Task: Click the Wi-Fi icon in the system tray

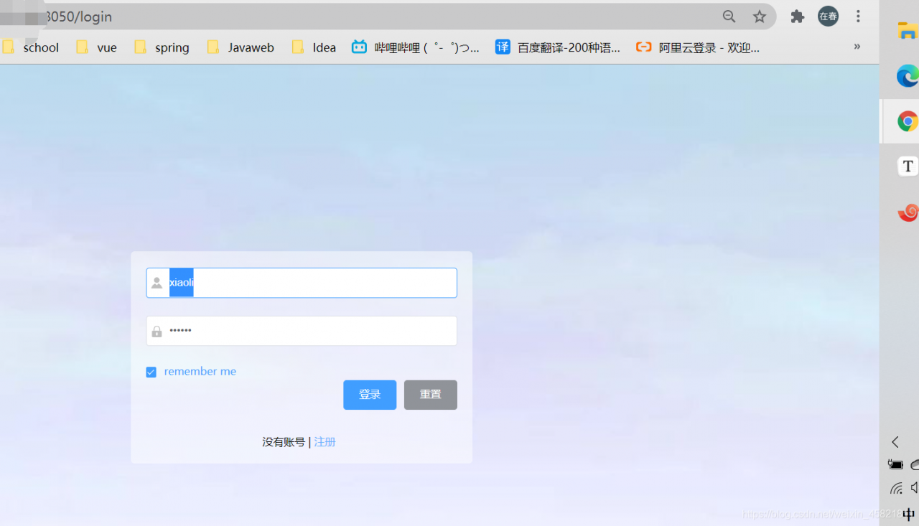Action: (x=895, y=488)
